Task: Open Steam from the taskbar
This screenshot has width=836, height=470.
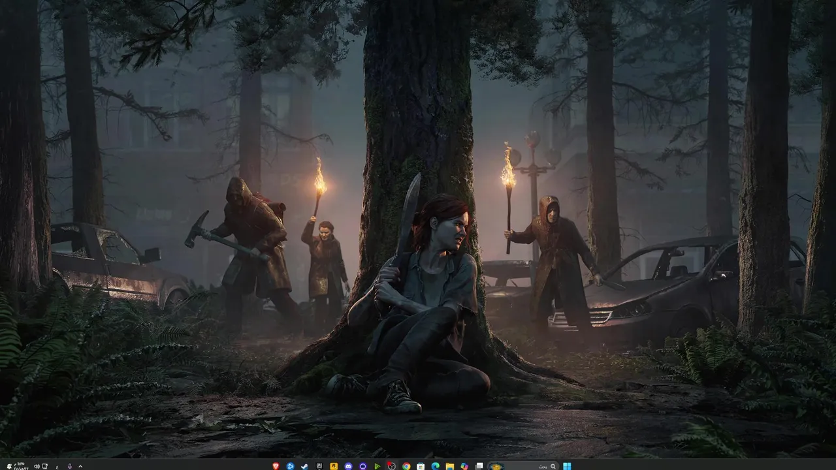Action: point(304,466)
